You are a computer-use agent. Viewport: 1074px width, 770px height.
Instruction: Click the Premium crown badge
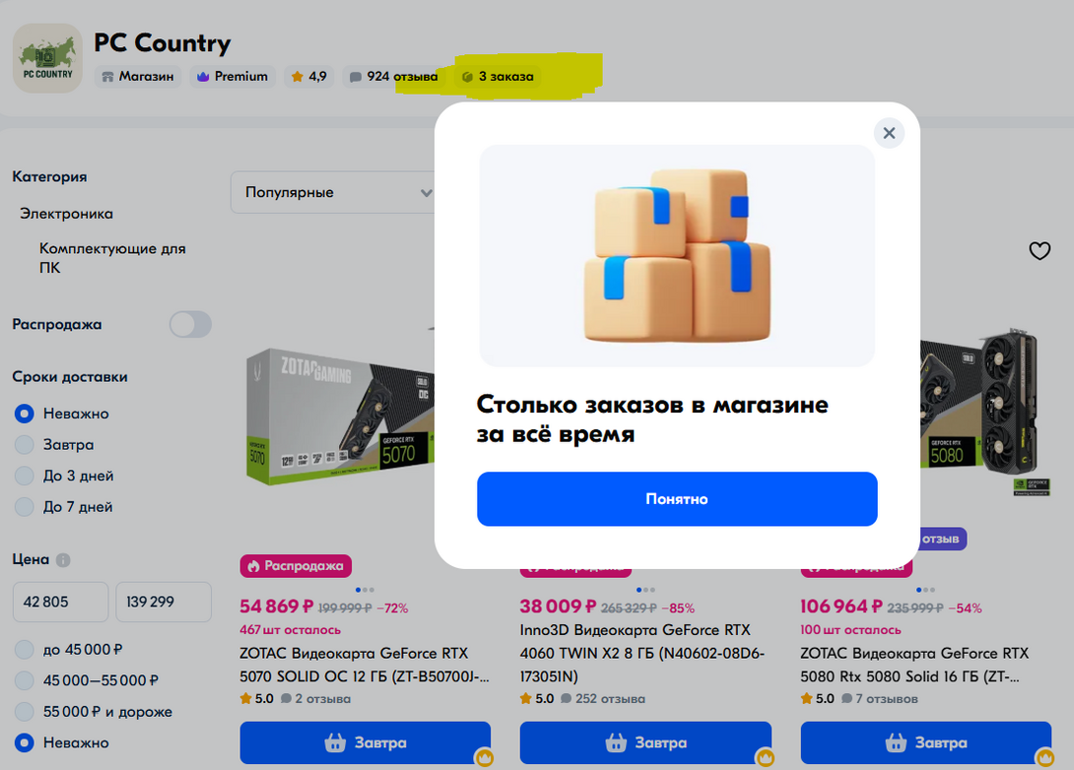(233, 77)
